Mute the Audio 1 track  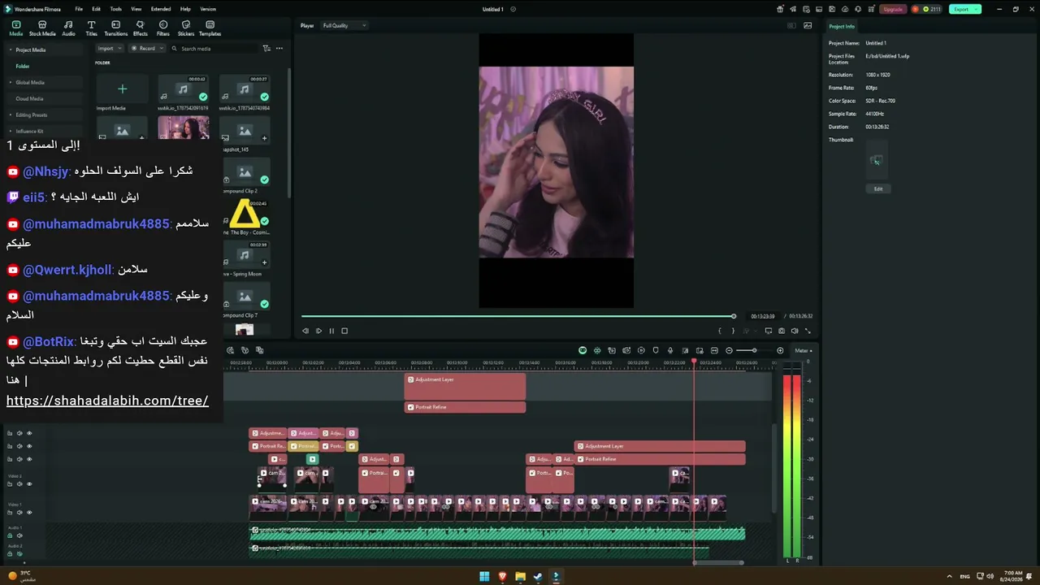pos(19,536)
